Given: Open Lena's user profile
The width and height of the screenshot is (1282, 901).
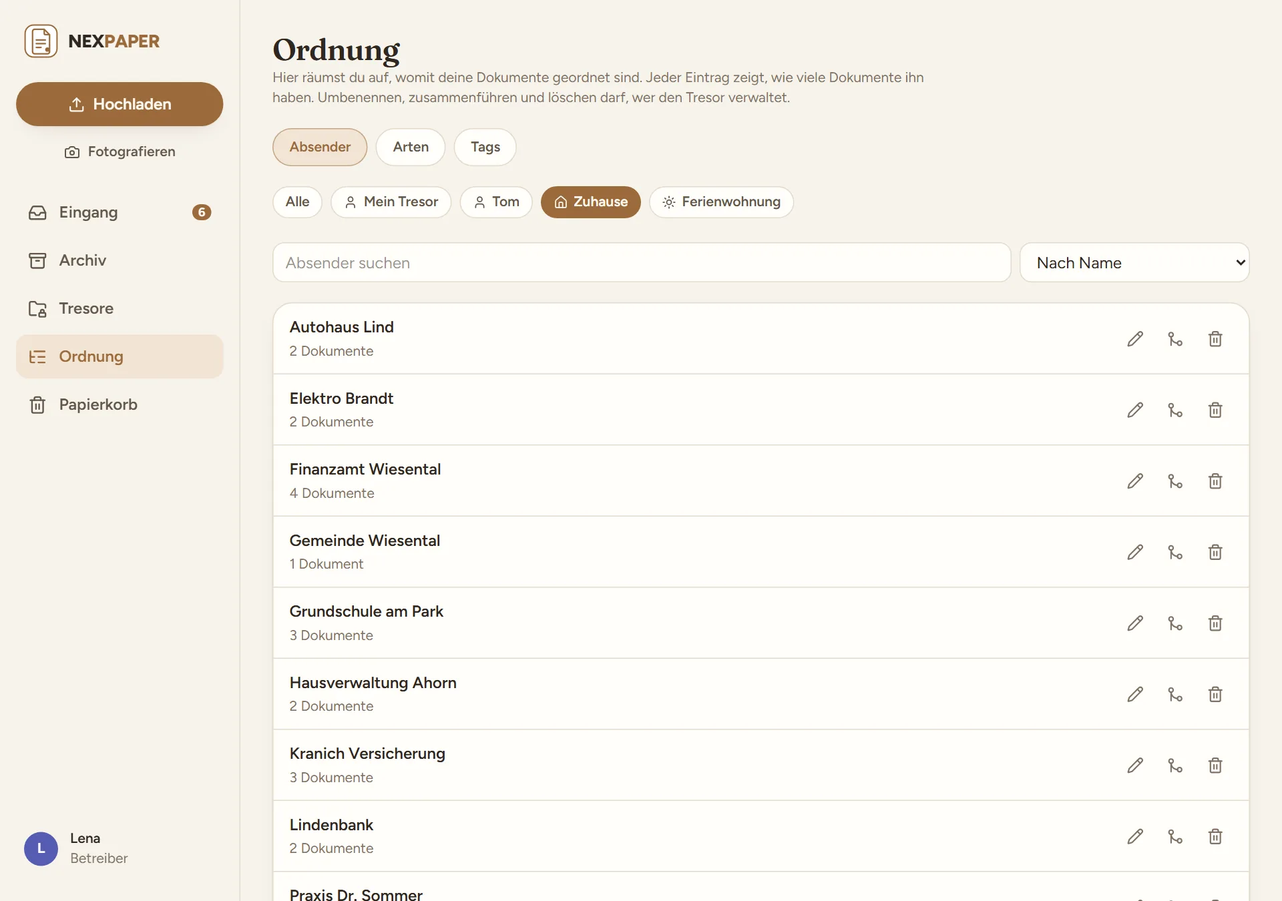Looking at the screenshot, I should click(x=77, y=848).
